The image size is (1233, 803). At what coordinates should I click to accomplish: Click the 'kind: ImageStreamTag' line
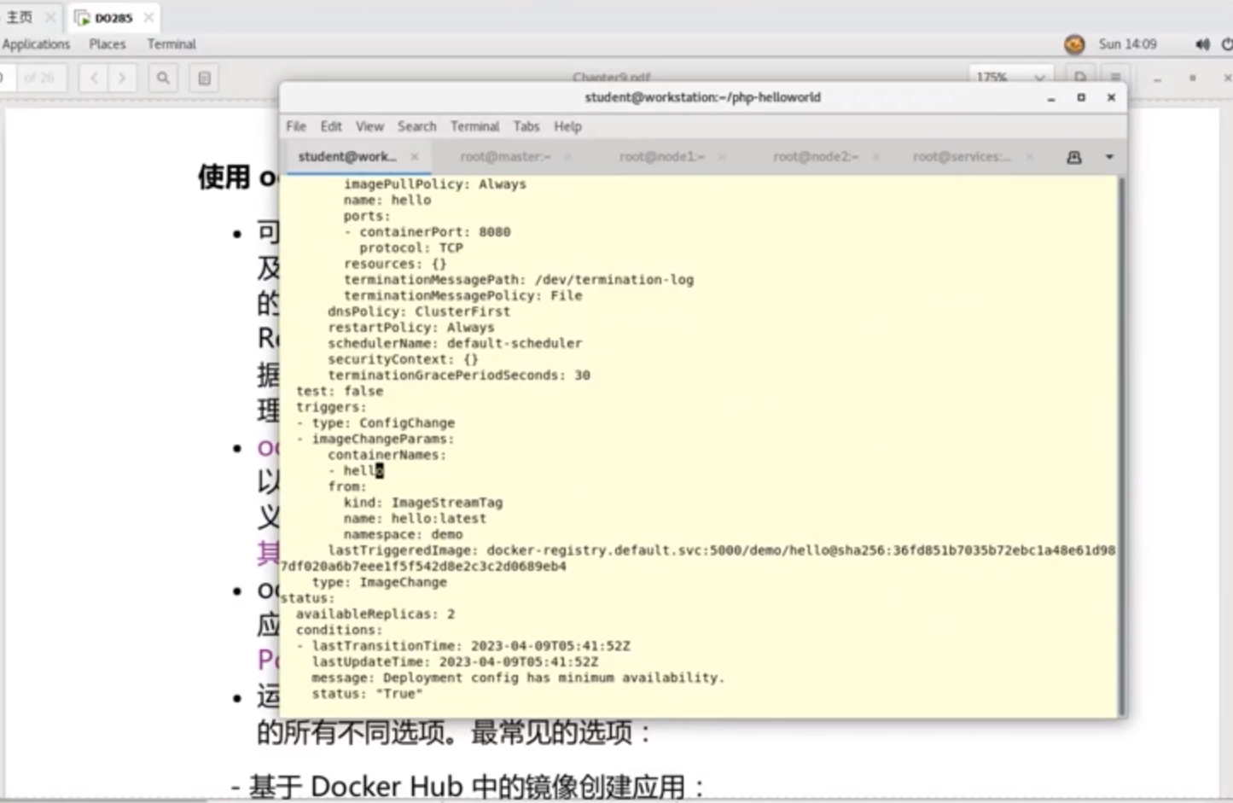pos(423,503)
